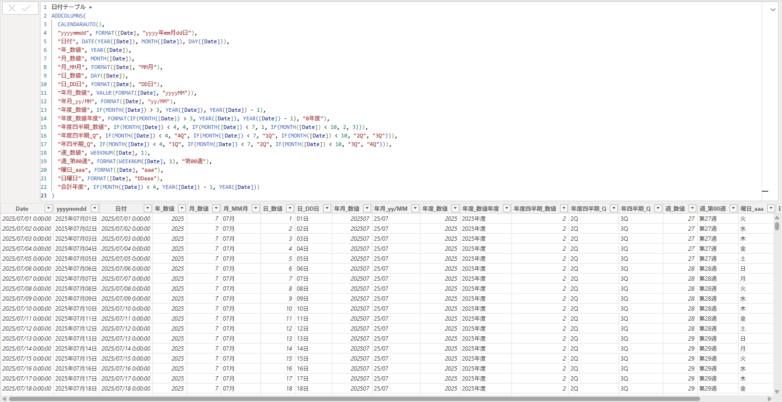Select the 年度四半期_数値 column header
Screen dimensions: 782x402
pos(534,208)
